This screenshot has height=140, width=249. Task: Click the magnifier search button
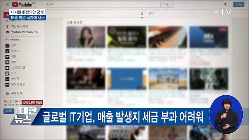click(x=167, y=5)
